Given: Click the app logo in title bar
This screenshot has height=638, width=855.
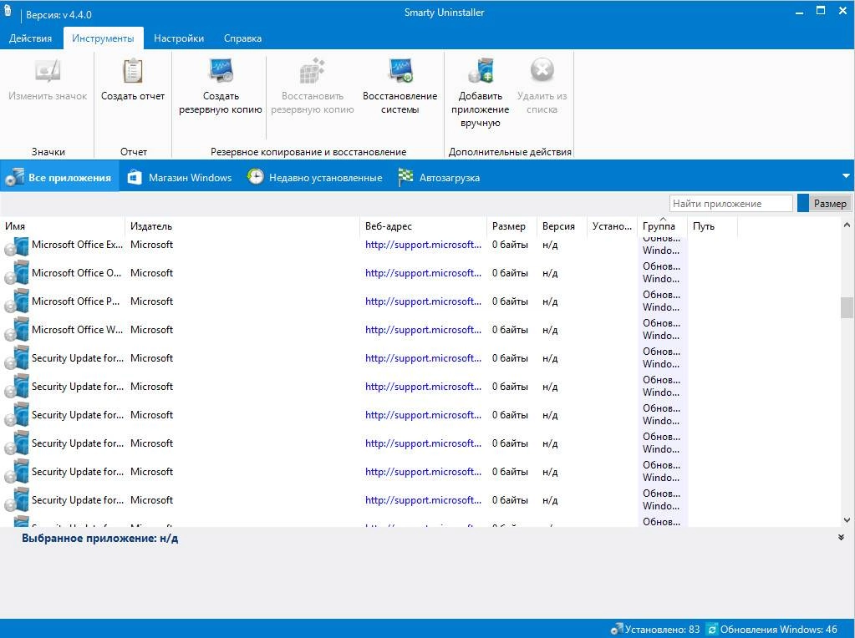Looking at the screenshot, I should click(x=8, y=11).
